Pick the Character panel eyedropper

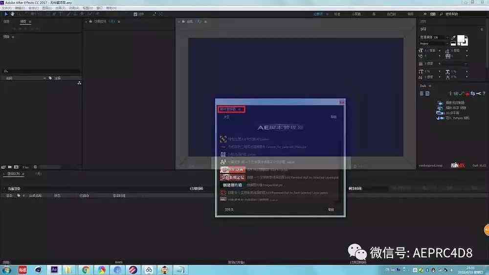pos(453,38)
